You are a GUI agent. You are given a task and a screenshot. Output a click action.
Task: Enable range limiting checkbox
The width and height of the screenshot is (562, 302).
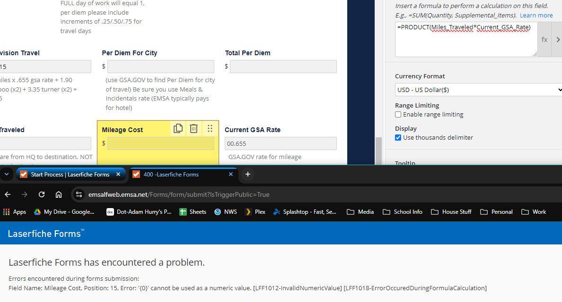[398, 115]
